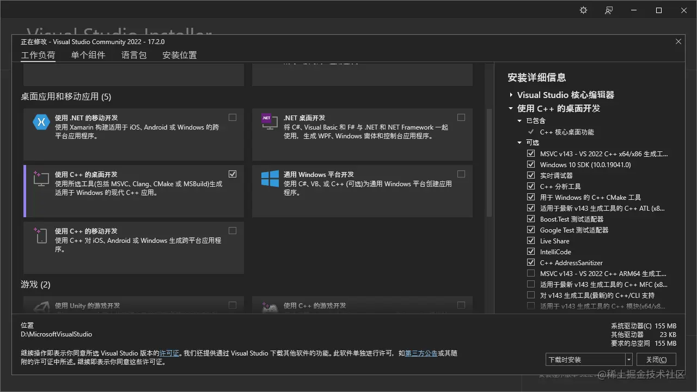The width and height of the screenshot is (697, 392).
Task: Enable the 使用 C++ 的移动开发 checkbox
Action: click(233, 231)
